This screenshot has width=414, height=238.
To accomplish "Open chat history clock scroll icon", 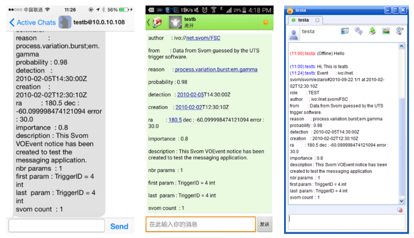I will tap(400, 31).
